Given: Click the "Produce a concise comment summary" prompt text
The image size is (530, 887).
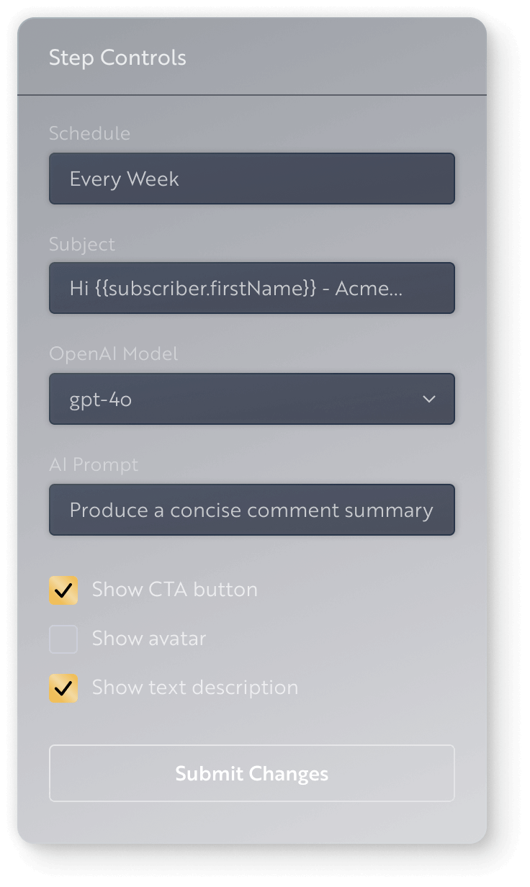Looking at the screenshot, I should pos(251,510).
